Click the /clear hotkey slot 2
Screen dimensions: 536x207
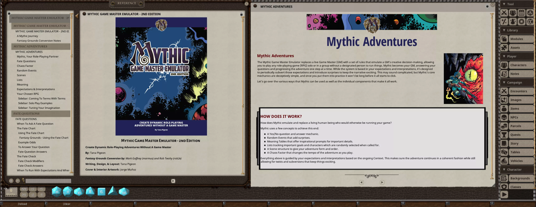pyautogui.click(x=67, y=204)
